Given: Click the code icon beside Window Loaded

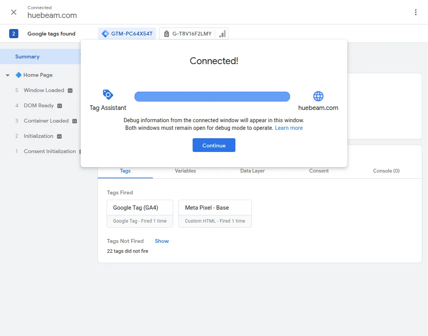Looking at the screenshot, I should click(x=70, y=90).
